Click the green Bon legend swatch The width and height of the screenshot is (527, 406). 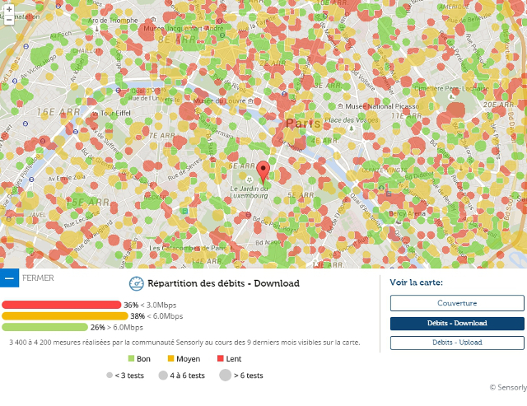[x=130, y=359]
